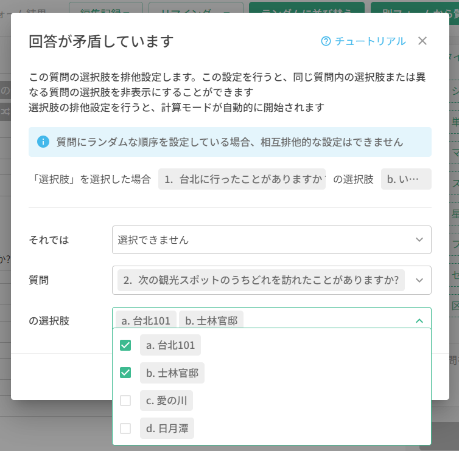Close the 回答が矛盾しています dialog
This screenshot has height=451, width=459.
[x=422, y=41]
